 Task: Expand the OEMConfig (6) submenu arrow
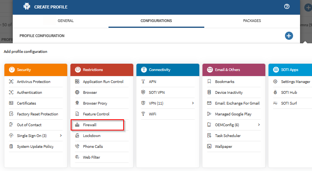(259, 125)
